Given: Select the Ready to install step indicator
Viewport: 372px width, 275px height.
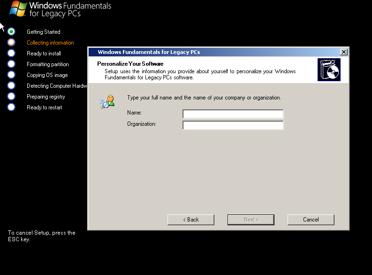Looking at the screenshot, I should pyautogui.click(x=11, y=53).
